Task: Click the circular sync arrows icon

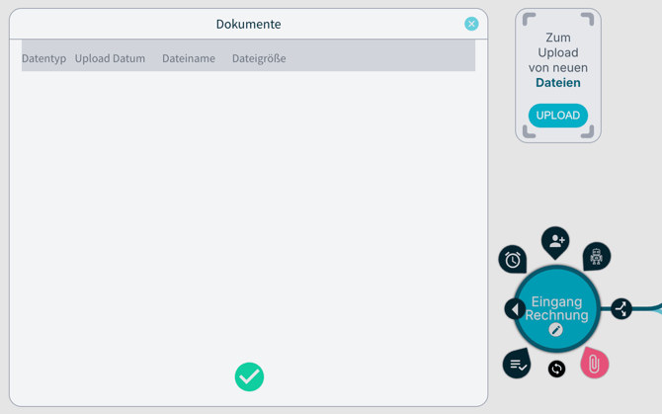Action: coord(556,369)
